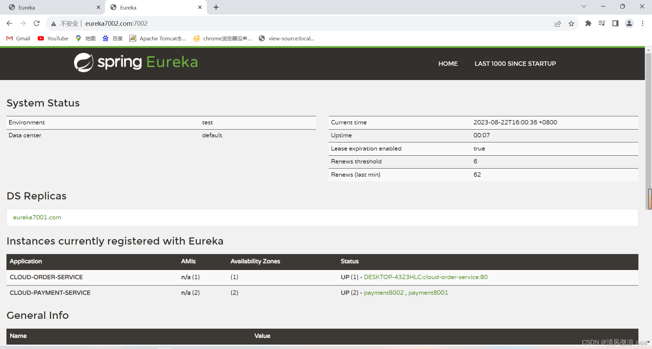Click the AMIs column header

tap(188, 261)
